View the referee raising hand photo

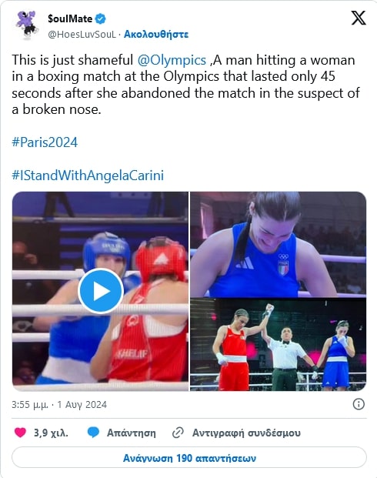(278, 345)
